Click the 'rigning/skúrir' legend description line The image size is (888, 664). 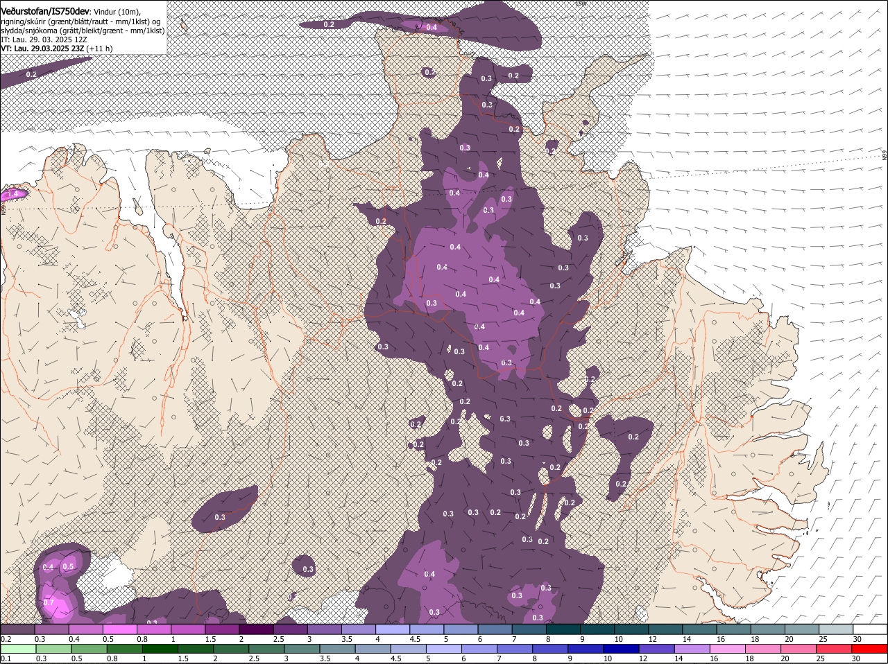click(x=82, y=21)
